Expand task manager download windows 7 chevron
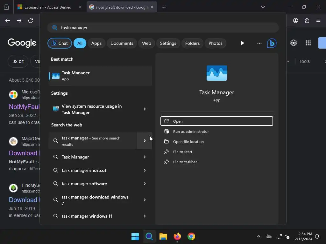Viewport: 326px width, 244px height. [x=145, y=200]
